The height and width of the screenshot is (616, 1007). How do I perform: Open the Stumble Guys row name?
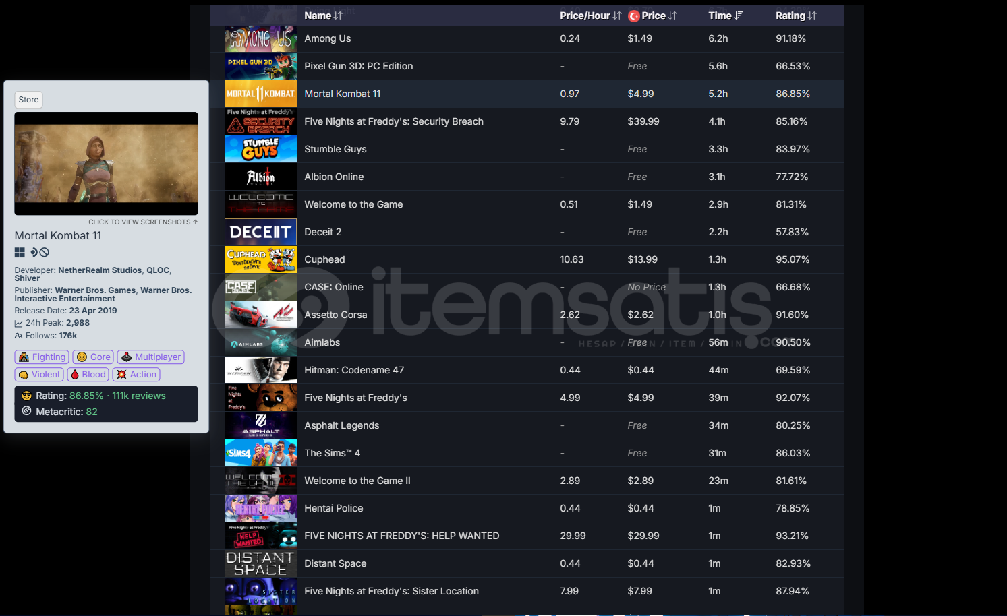(335, 149)
